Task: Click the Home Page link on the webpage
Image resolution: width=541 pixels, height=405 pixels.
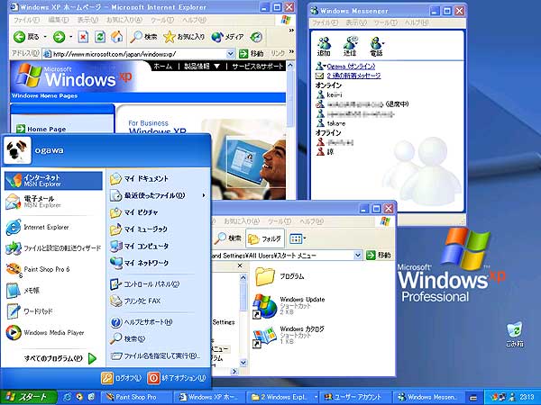Action: pyautogui.click(x=47, y=129)
